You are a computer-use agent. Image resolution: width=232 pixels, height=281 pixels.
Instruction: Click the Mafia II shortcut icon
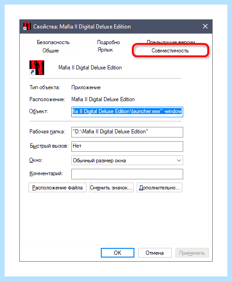[37, 68]
